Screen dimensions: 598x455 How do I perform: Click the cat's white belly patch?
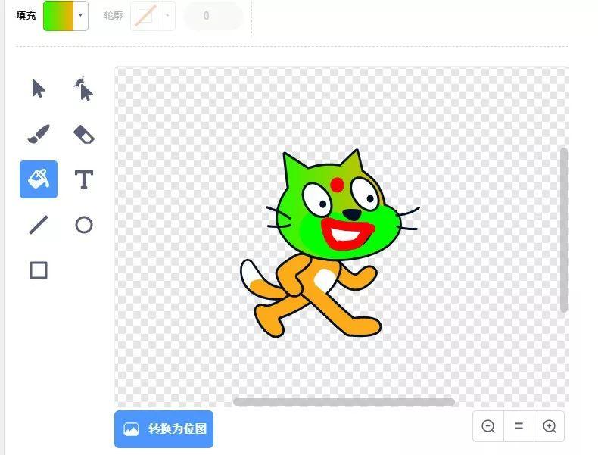pyautogui.click(x=325, y=279)
